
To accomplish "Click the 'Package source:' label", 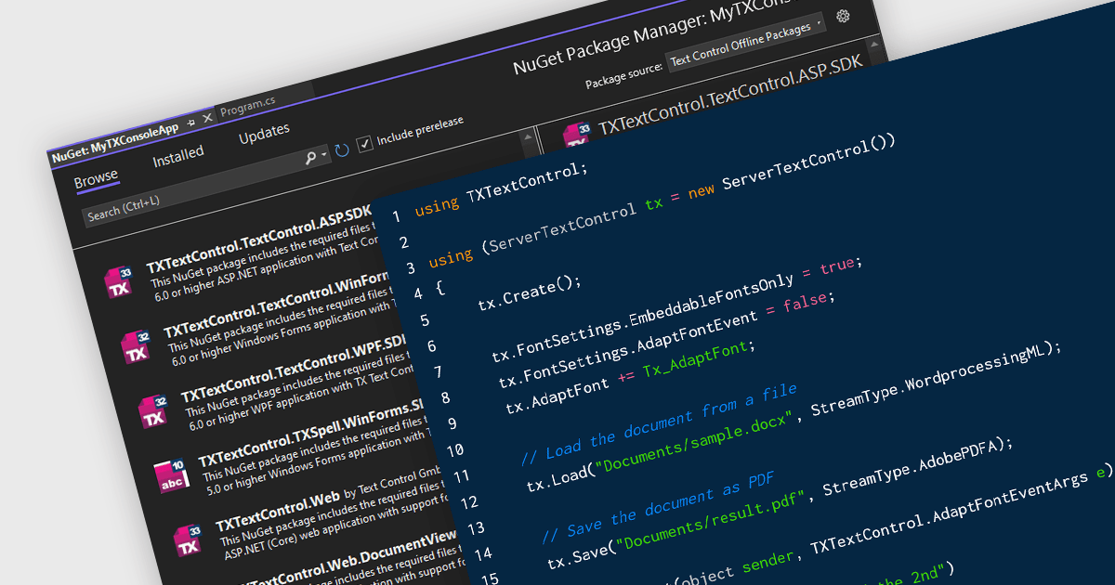I will [x=623, y=74].
